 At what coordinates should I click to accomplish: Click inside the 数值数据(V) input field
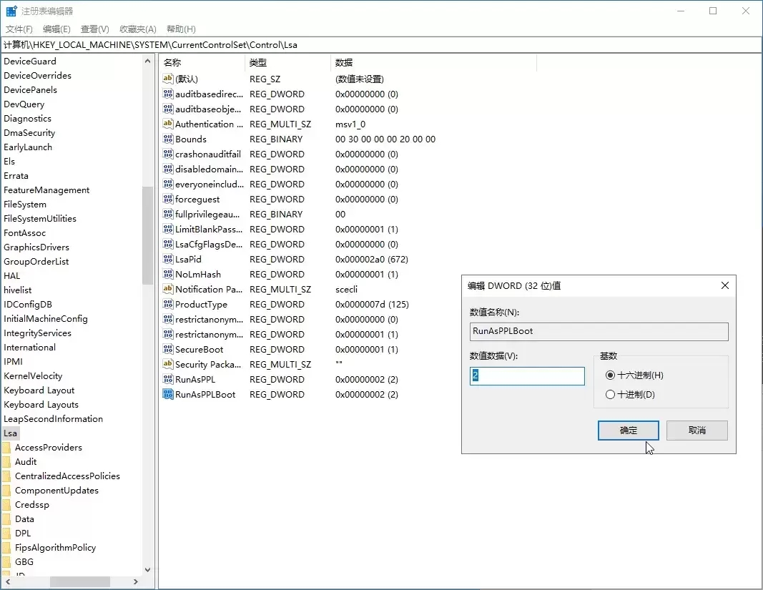[x=527, y=375]
